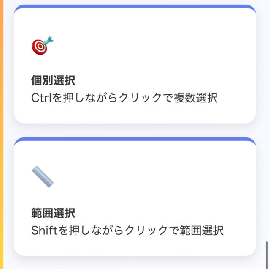Click the dartboard target emoji icon

pos(43,46)
